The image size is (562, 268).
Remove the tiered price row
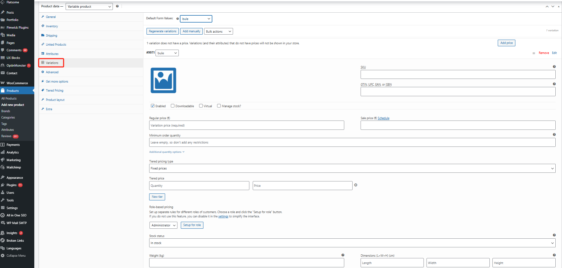point(356,185)
